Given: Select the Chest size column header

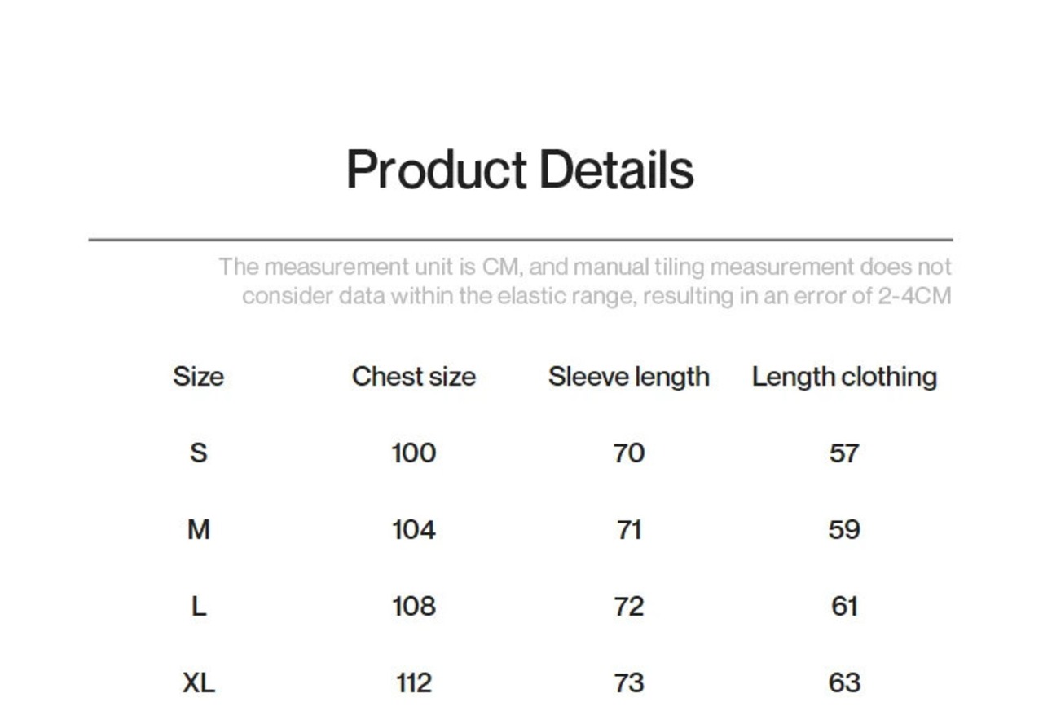Looking at the screenshot, I should (x=413, y=377).
